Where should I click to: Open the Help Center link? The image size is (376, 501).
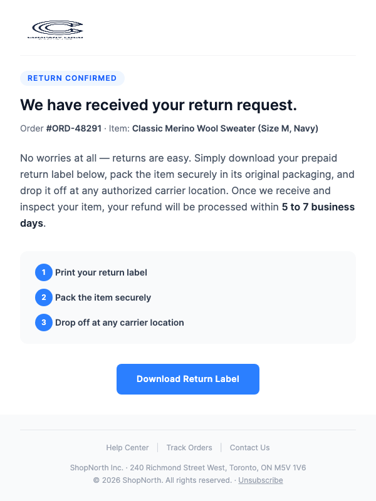[127, 447]
